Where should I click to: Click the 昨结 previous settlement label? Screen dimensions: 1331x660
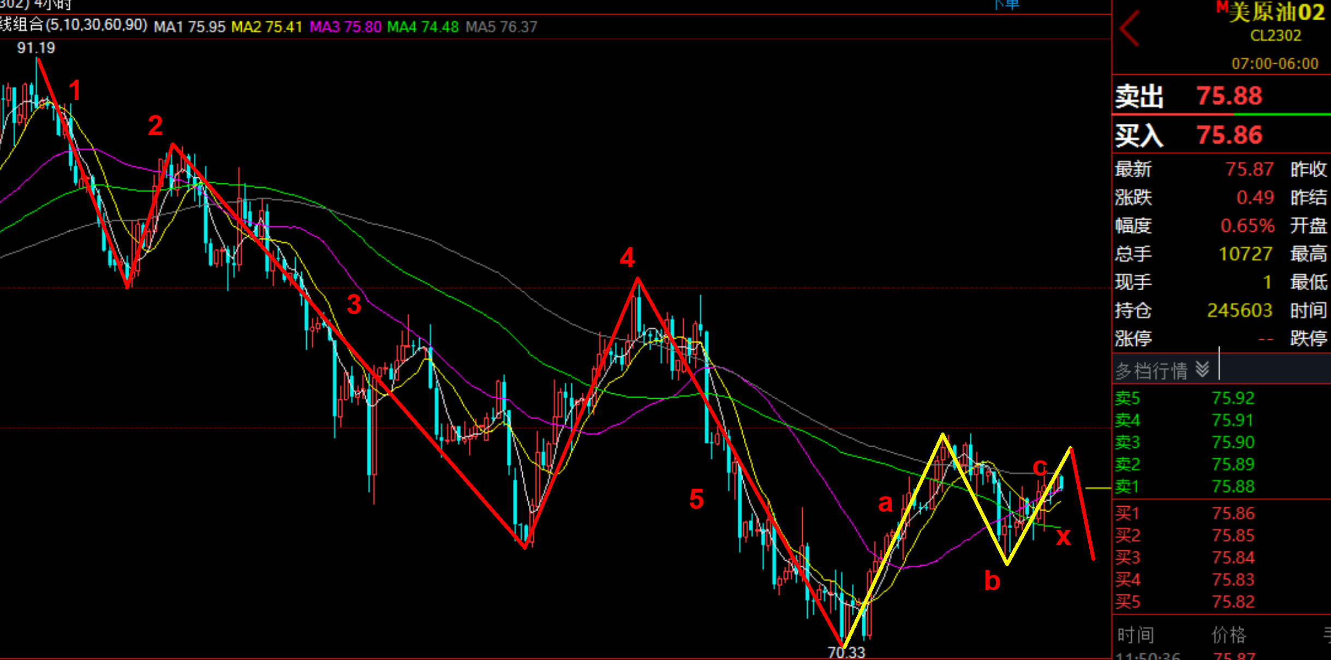pyautogui.click(x=1309, y=197)
